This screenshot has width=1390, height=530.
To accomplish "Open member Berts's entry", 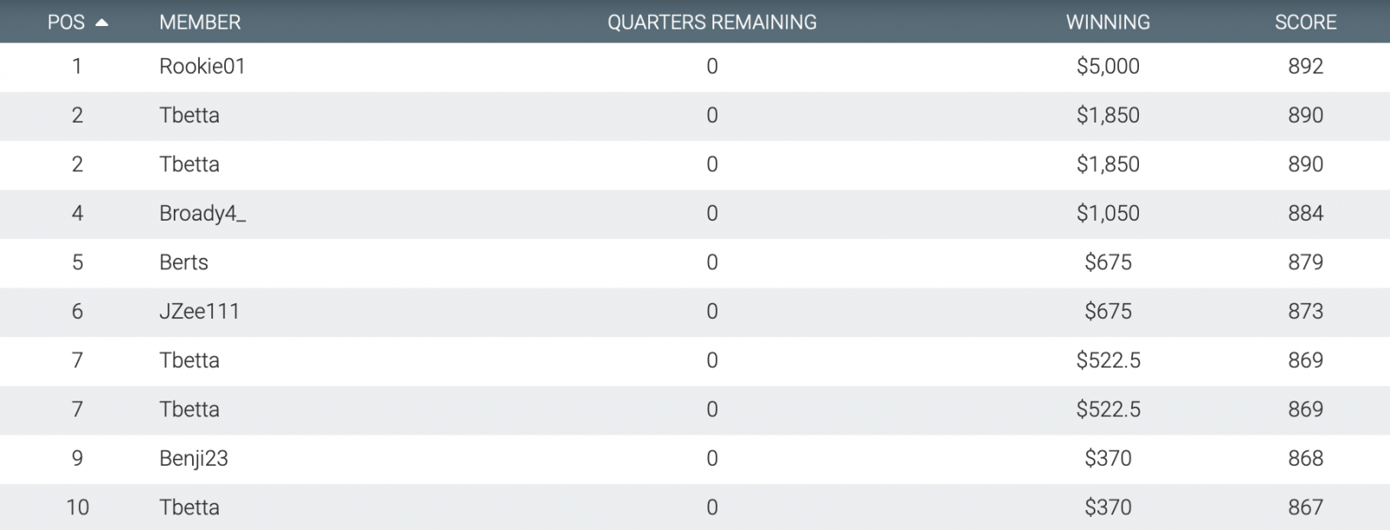I will 183,262.
